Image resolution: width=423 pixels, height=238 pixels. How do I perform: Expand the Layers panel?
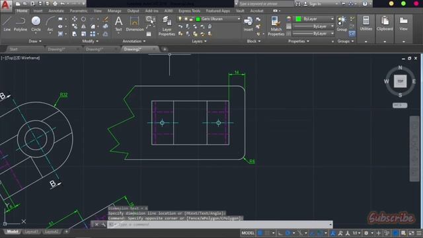[199, 41]
